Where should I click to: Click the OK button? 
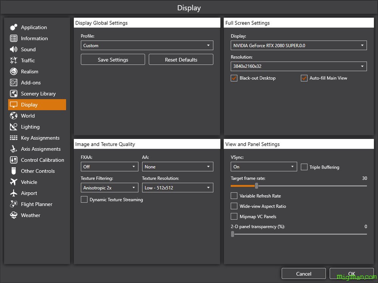[x=352, y=274]
